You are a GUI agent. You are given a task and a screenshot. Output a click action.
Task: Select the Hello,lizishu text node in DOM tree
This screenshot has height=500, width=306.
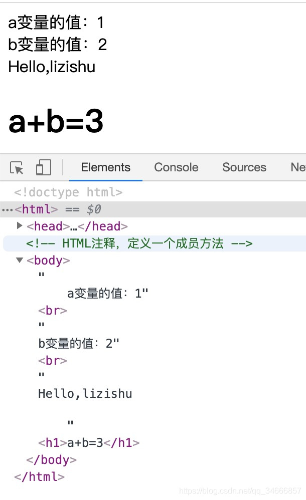pos(85,393)
